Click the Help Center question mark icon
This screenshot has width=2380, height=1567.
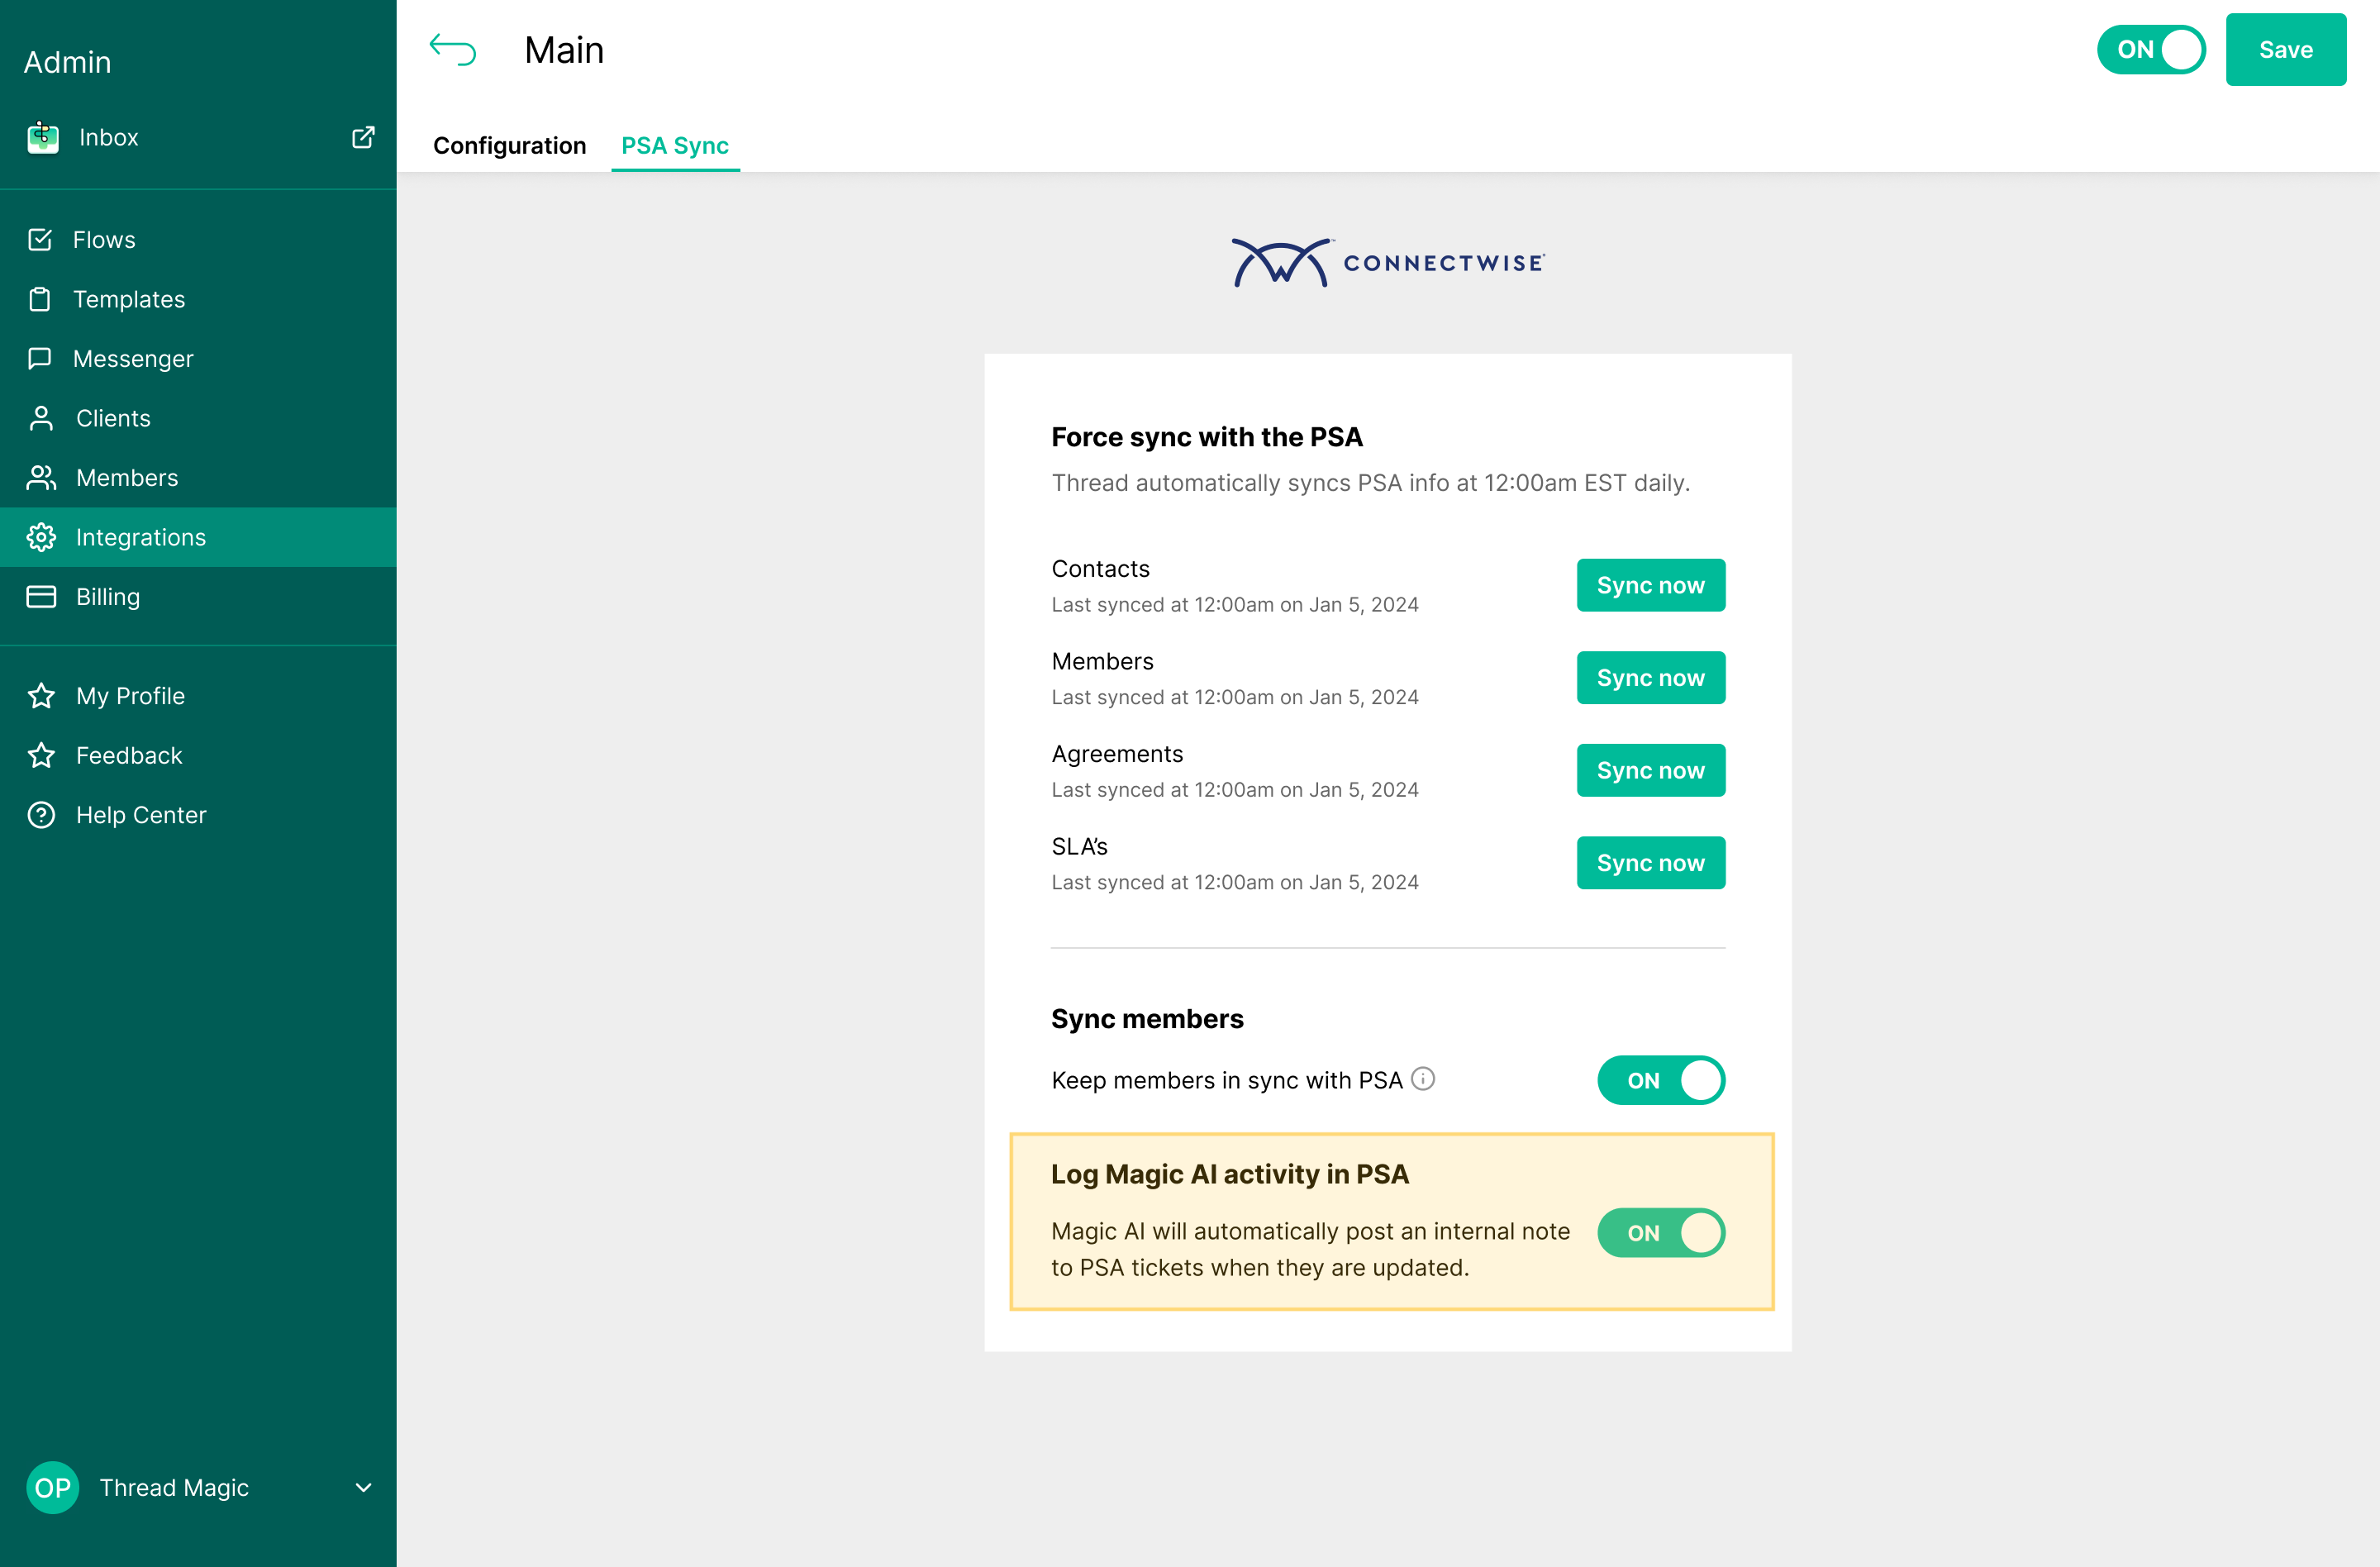click(41, 815)
